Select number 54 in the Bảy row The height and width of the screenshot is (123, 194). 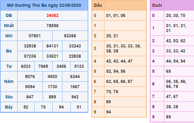click(61, 107)
